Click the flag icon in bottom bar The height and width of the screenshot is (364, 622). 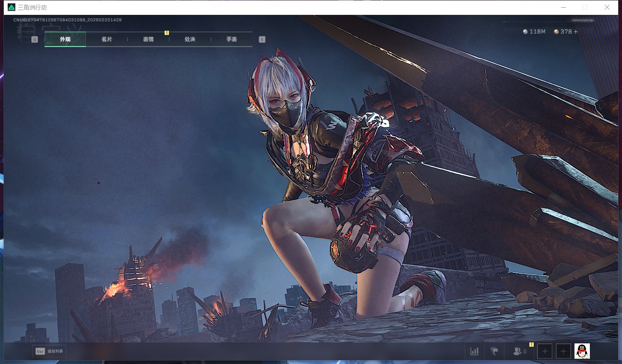494,352
